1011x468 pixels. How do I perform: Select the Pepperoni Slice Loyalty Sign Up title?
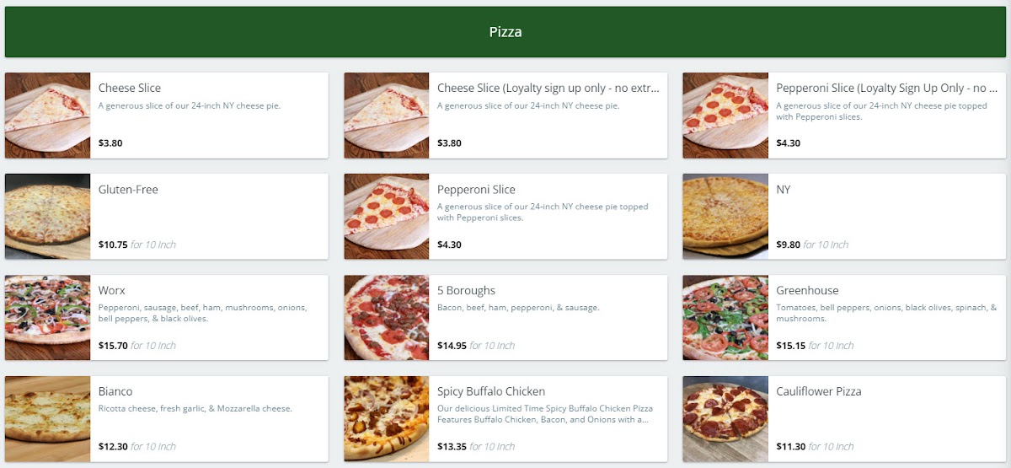(886, 89)
